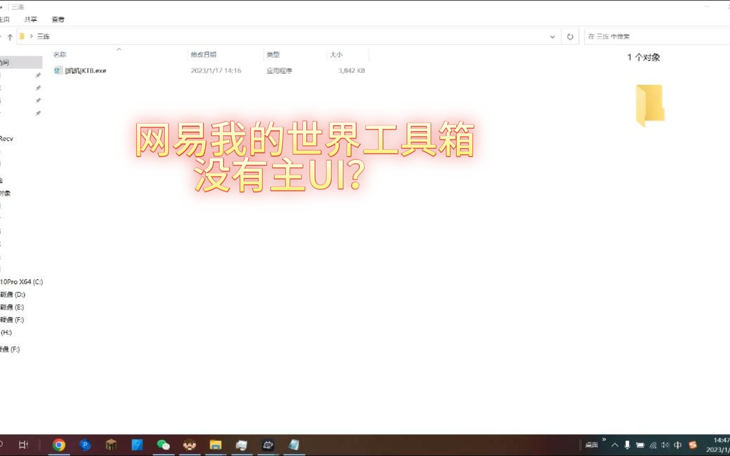Image resolution: width=730 pixels, height=456 pixels.
Task: Click the volume speaker tray icon
Action: click(x=665, y=445)
